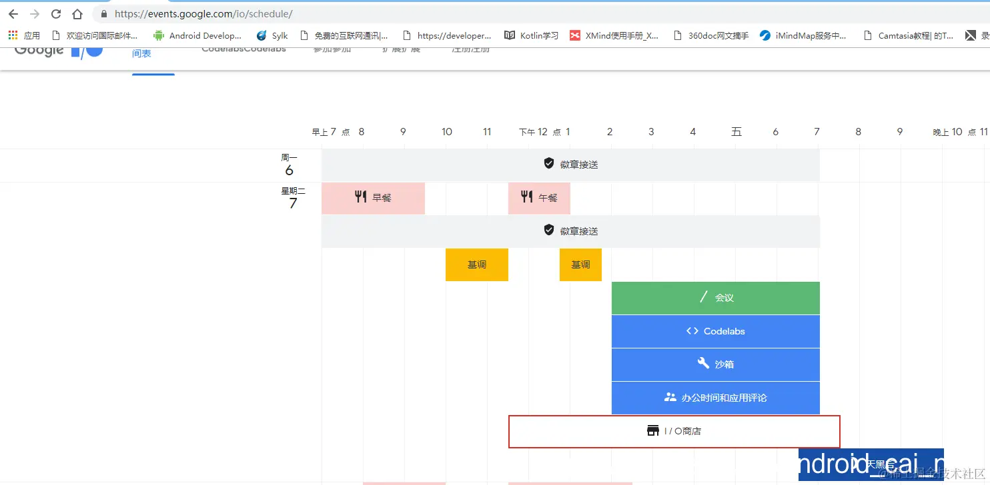990x485 pixels.
Task: Click the fork-and-knife icon on 早餐 block
Action: 361,197
